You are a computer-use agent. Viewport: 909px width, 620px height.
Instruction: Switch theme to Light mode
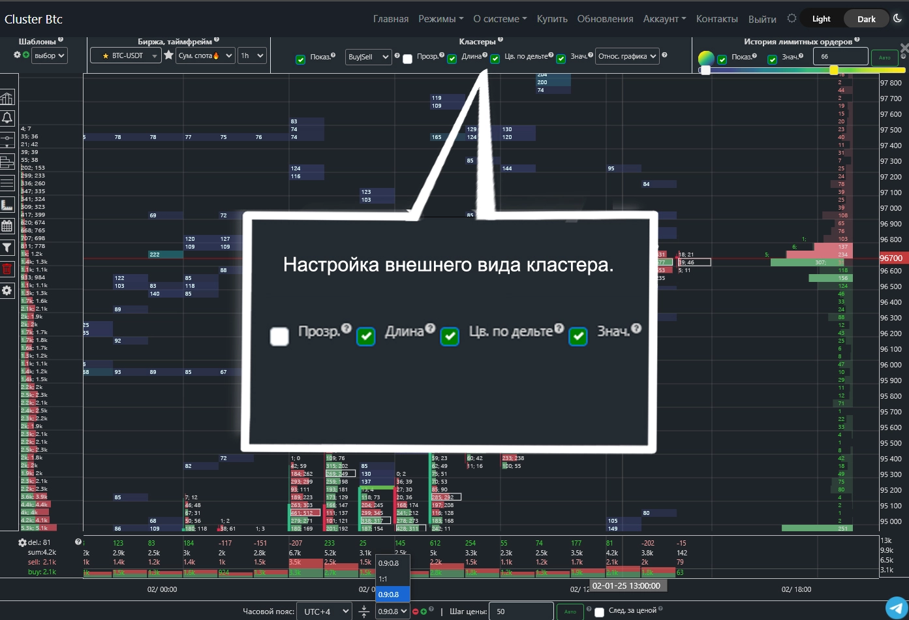pos(821,19)
